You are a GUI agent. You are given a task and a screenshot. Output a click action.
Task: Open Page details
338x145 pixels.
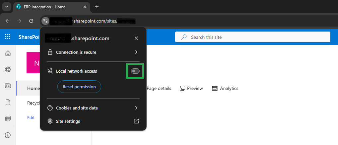point(159,89)
